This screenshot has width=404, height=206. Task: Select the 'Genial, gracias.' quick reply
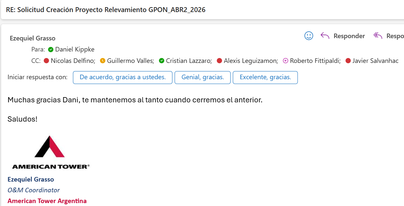[202, 78]
